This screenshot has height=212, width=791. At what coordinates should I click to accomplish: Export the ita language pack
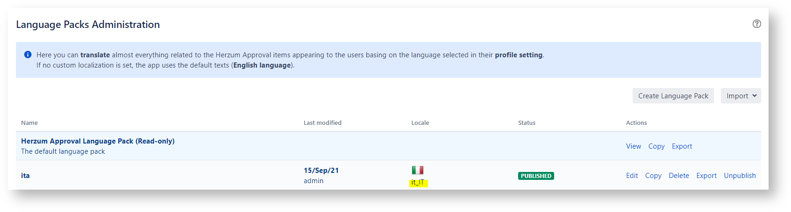coord(706,176)
